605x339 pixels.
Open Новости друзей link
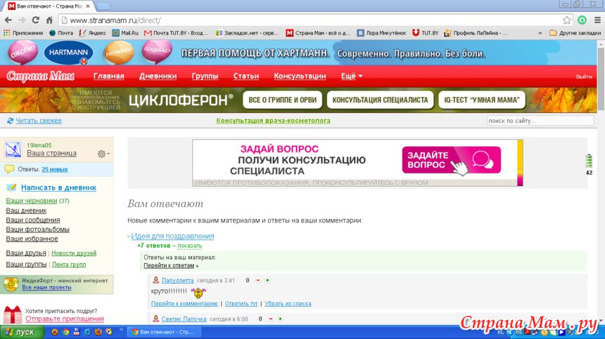[x=74, y=253]
